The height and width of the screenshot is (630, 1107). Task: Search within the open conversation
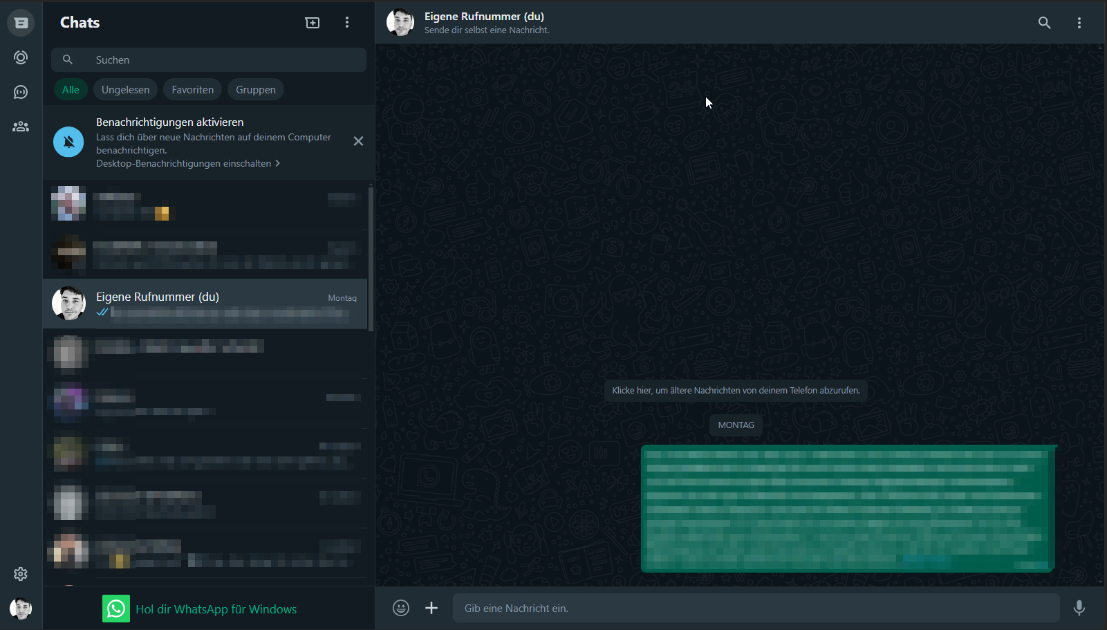click(x=1044, y=23)
